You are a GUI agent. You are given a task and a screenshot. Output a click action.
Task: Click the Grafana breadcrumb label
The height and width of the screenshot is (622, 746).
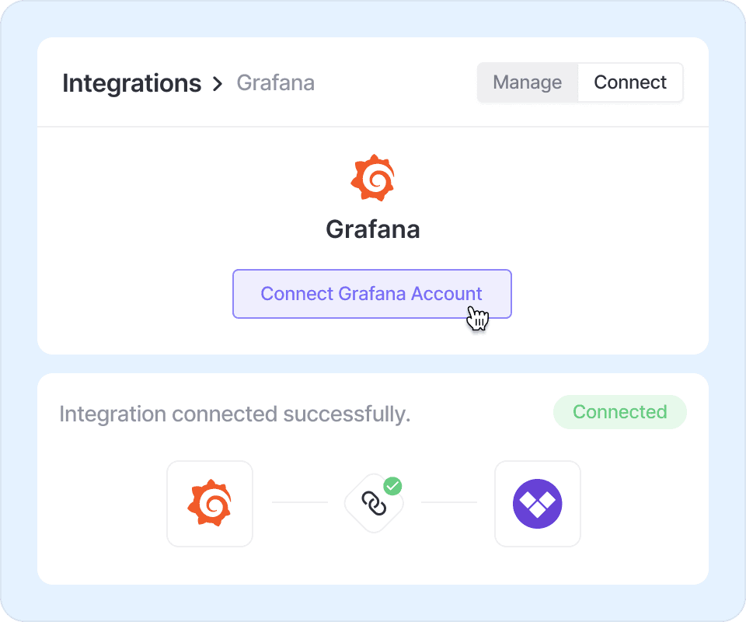[275, 83]
